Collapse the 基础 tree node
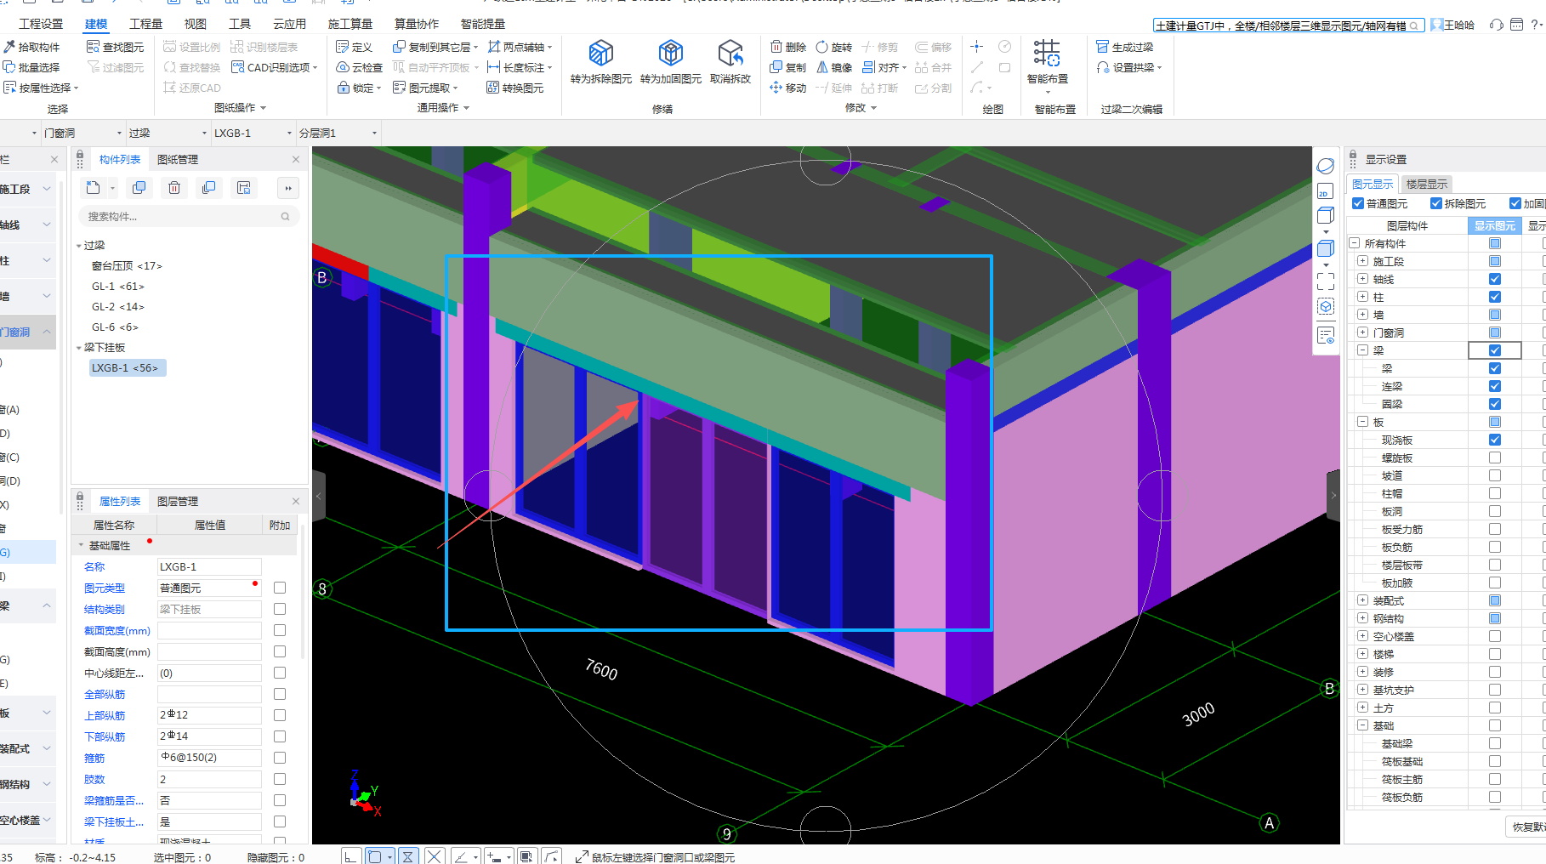The height and width of the screenshot is (864, 1546). [1362, 725]
